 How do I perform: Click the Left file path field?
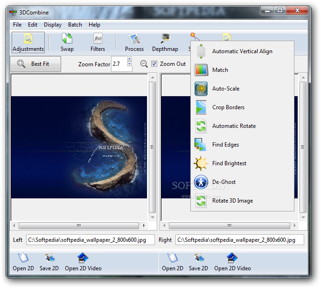click(91, 240)
